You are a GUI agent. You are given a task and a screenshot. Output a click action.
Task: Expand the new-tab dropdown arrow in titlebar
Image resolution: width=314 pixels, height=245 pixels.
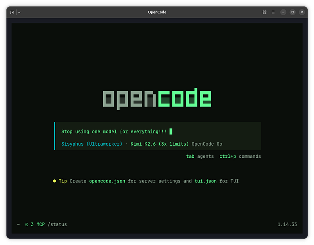[19, 12]
